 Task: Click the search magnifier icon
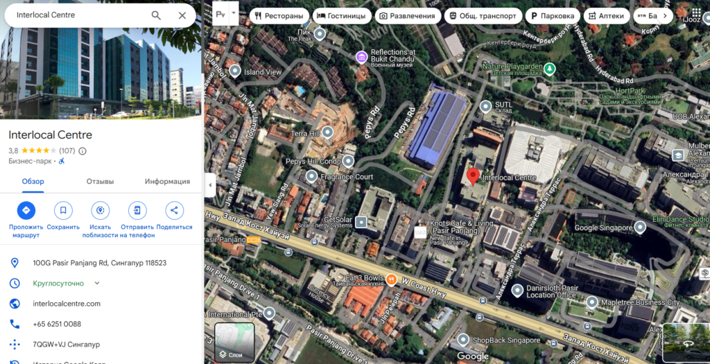pos(156,15)
